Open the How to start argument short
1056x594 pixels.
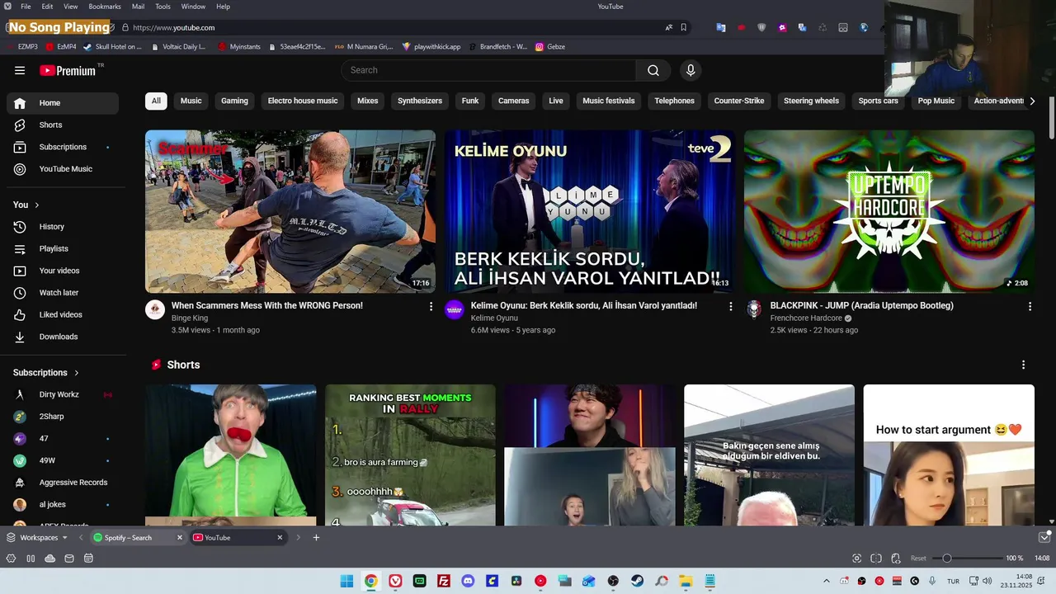pyautogui.click(x=949, y=455)
